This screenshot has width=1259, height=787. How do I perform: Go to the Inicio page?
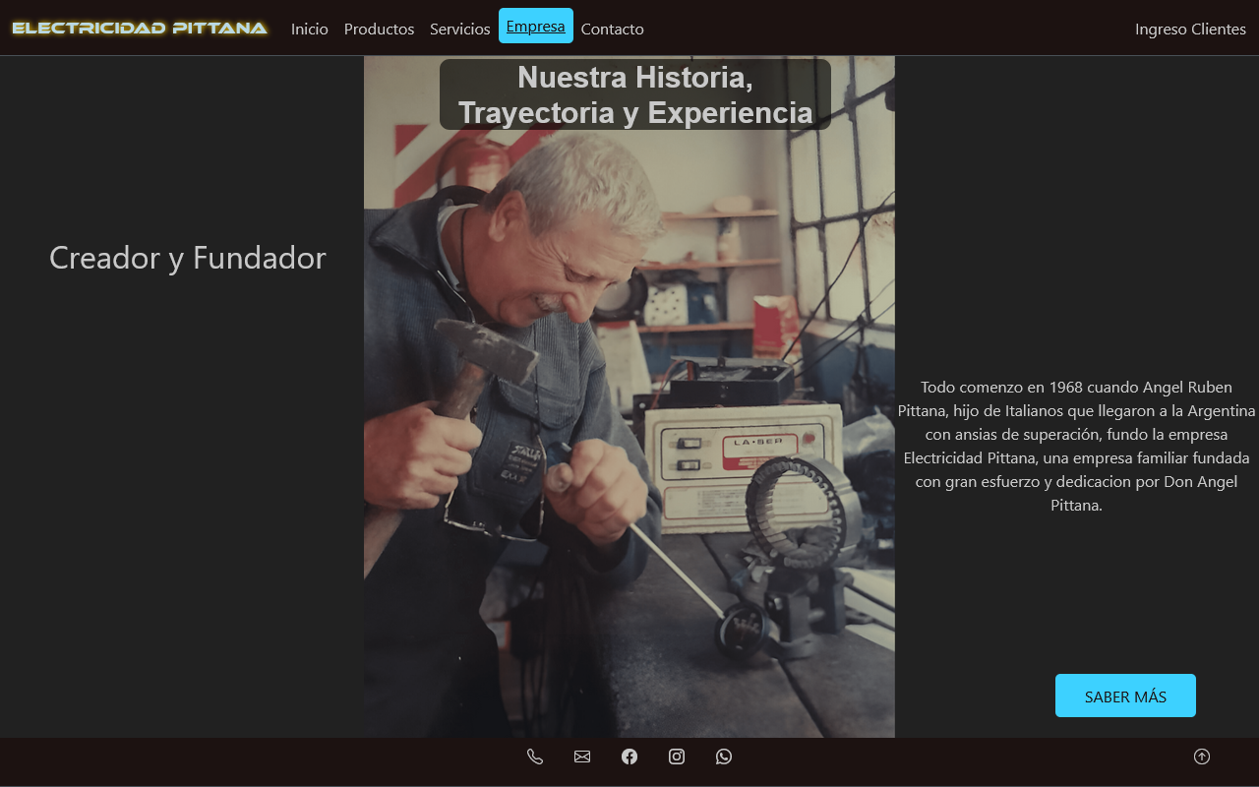(310, 29)
